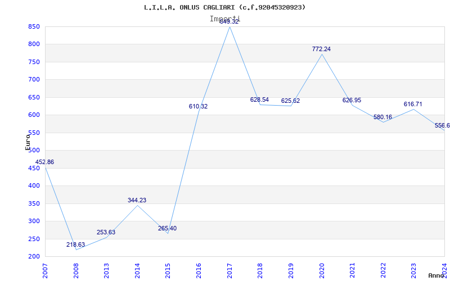450x281 pixels.
Task: Click the x-axis year 2017
Action: click(x=229, y=270)
